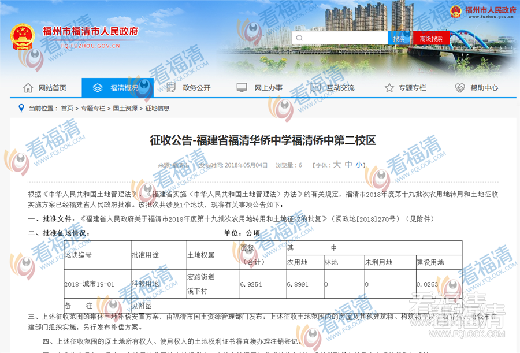520x353 pixels.
Task: Open the 政务公开 menu item
Action: 196,88
